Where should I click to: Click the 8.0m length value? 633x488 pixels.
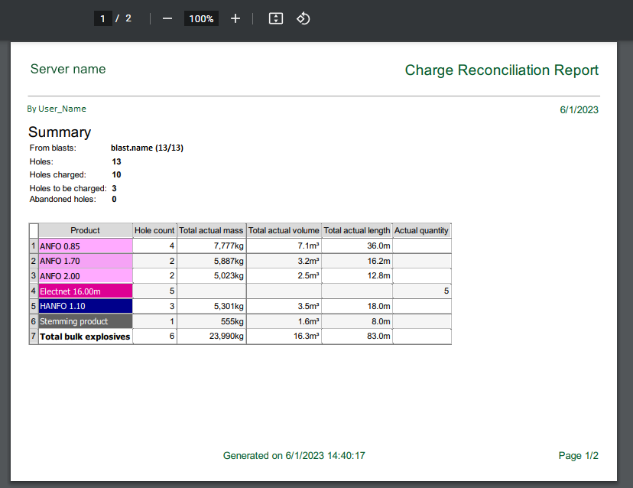pos(381,321)
